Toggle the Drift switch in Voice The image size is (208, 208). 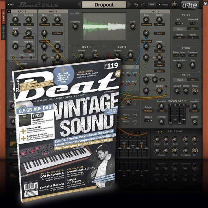tap(178, 23)
